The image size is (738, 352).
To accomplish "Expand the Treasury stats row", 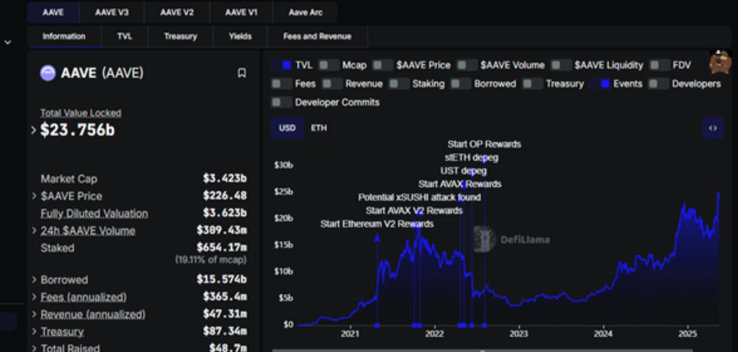I will click(34, 332).
